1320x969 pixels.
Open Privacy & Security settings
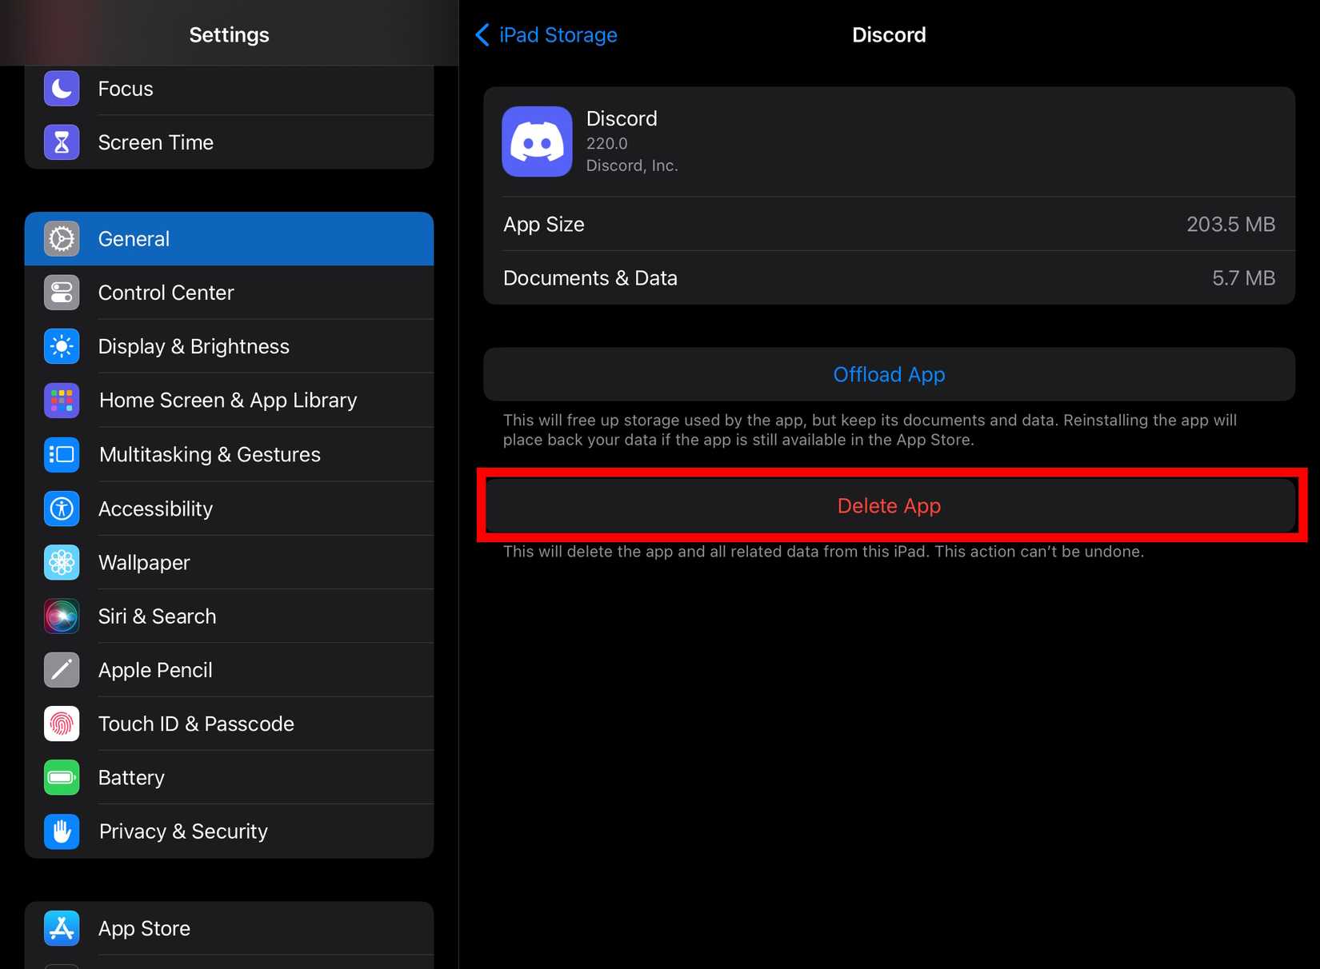click(183, 831)
